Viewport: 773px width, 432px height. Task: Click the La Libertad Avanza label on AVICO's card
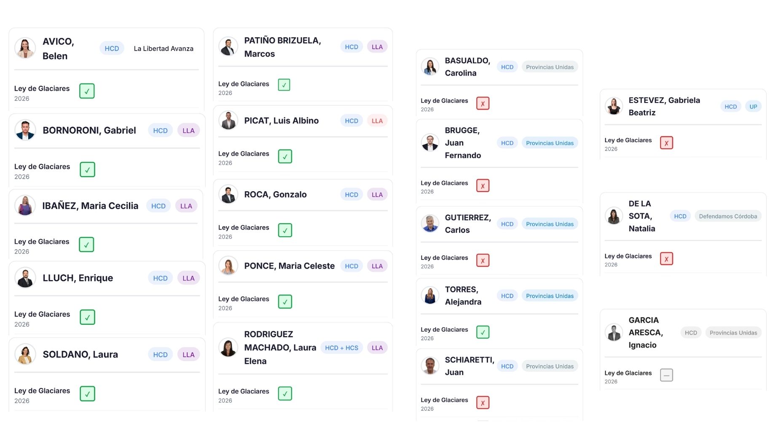point(164,48)
